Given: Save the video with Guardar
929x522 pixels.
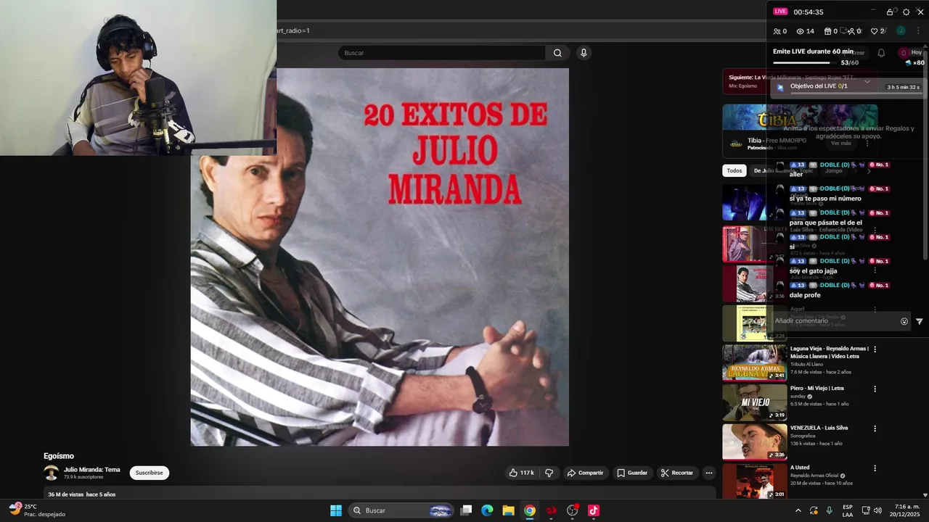Looking at the screenshot, I should pyautogui.click(x=631, y=473).
